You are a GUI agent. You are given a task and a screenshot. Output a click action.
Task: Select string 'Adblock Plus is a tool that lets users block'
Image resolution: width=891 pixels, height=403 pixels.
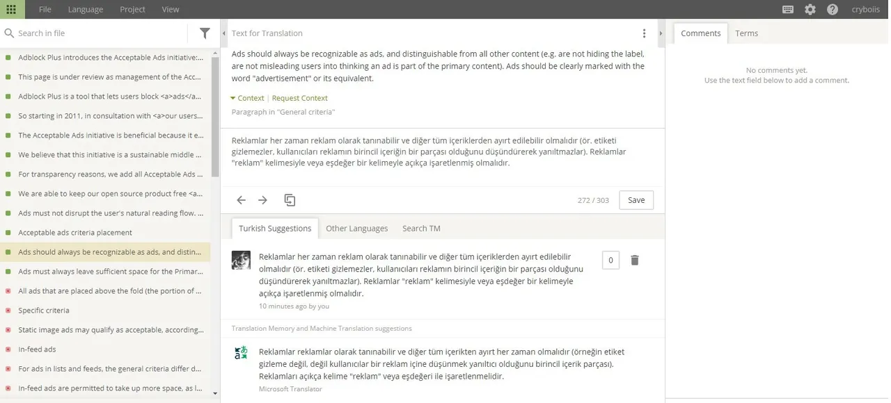coord(105,97)
